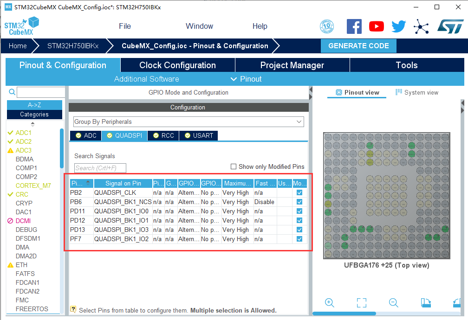The height and width of the screenshot is (320, 468).
Task: Sort peripherals using the A->Z button
Action: (x=34, y=105)
